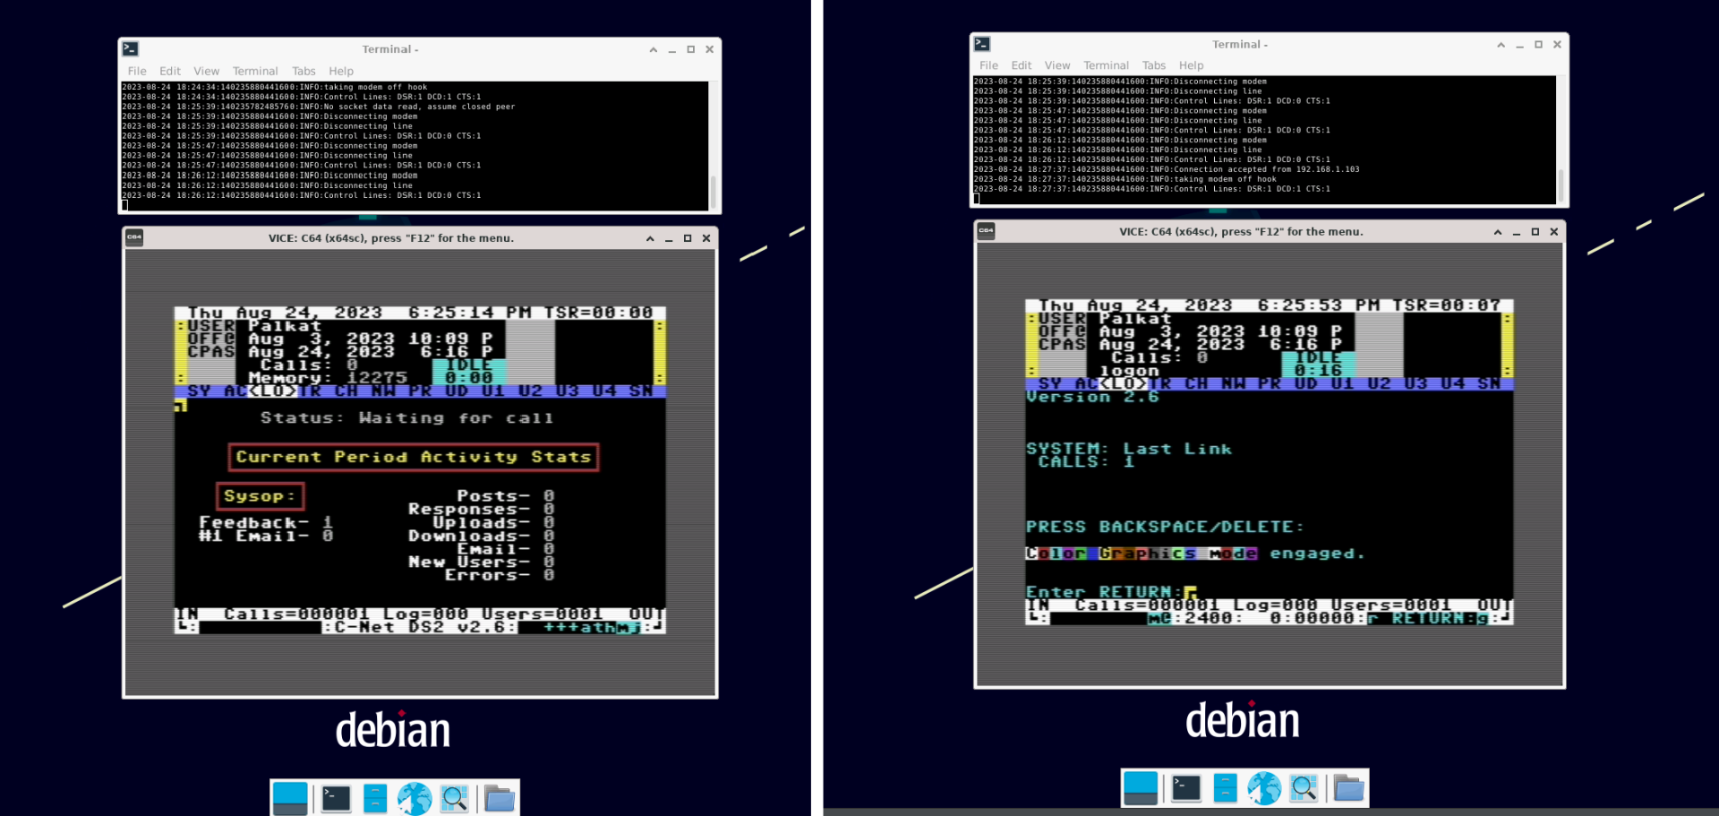Click the C64 icon in the 'Version 2.6' VICE titlebar
The height and width of the screenshot is (816, 1719).
[x=986, y=231]
